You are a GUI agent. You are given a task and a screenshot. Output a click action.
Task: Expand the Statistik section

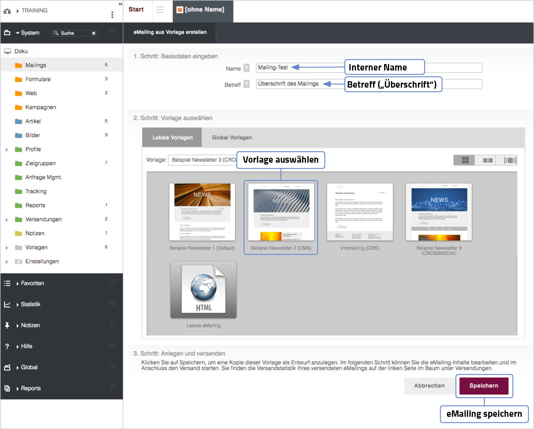31,304
